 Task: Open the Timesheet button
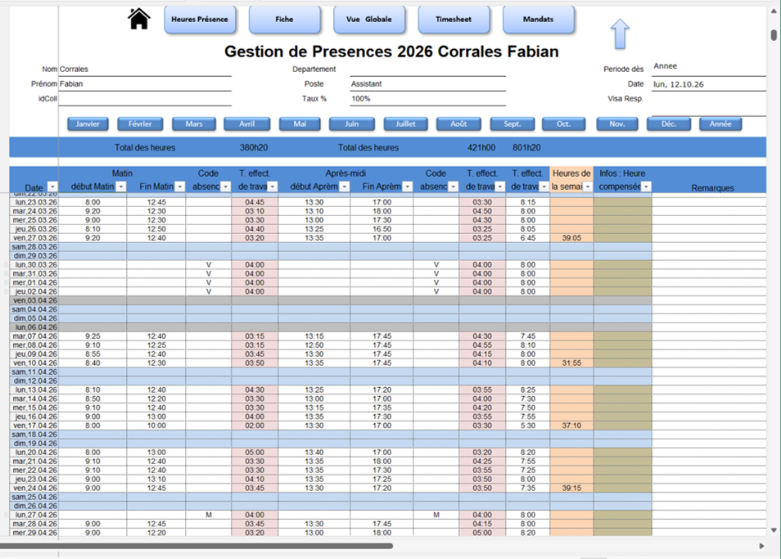[454, 20]
